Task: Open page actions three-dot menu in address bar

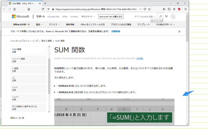Action: click(141, 9)
